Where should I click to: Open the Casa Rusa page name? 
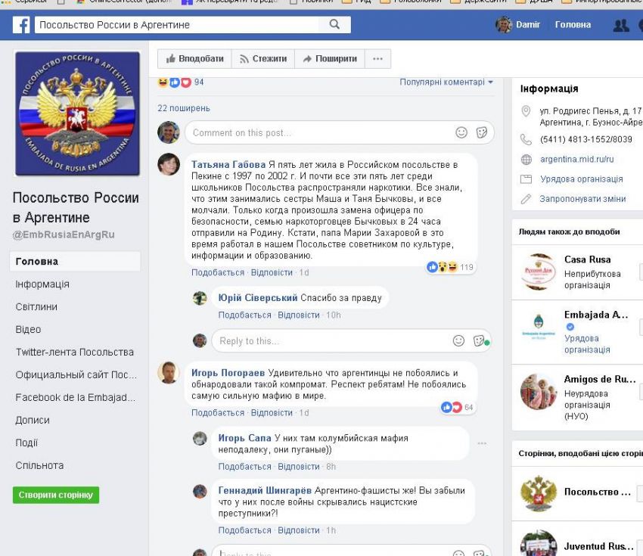pos(587,259)
